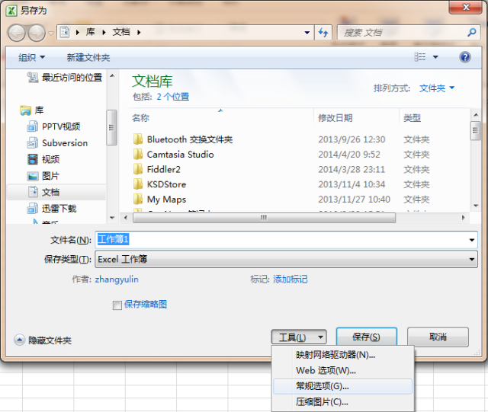Click the file list vertical scrollbar thumb
The width and height of the screenshot is (488, 412).
[475, 130]
